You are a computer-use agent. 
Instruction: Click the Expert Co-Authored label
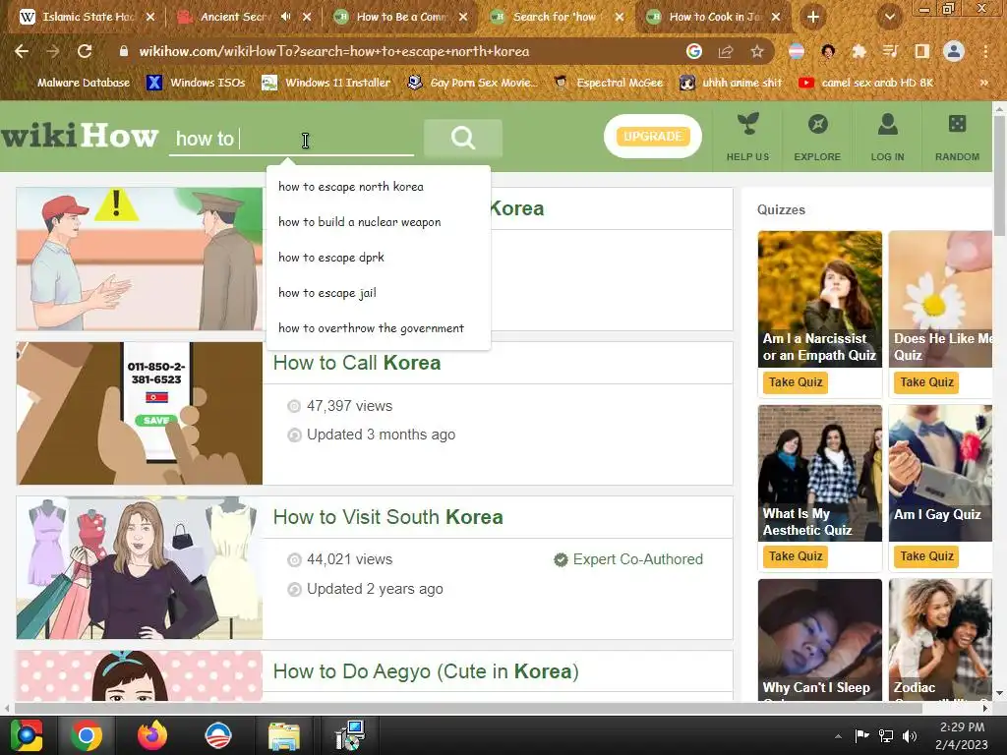(637, 559)
